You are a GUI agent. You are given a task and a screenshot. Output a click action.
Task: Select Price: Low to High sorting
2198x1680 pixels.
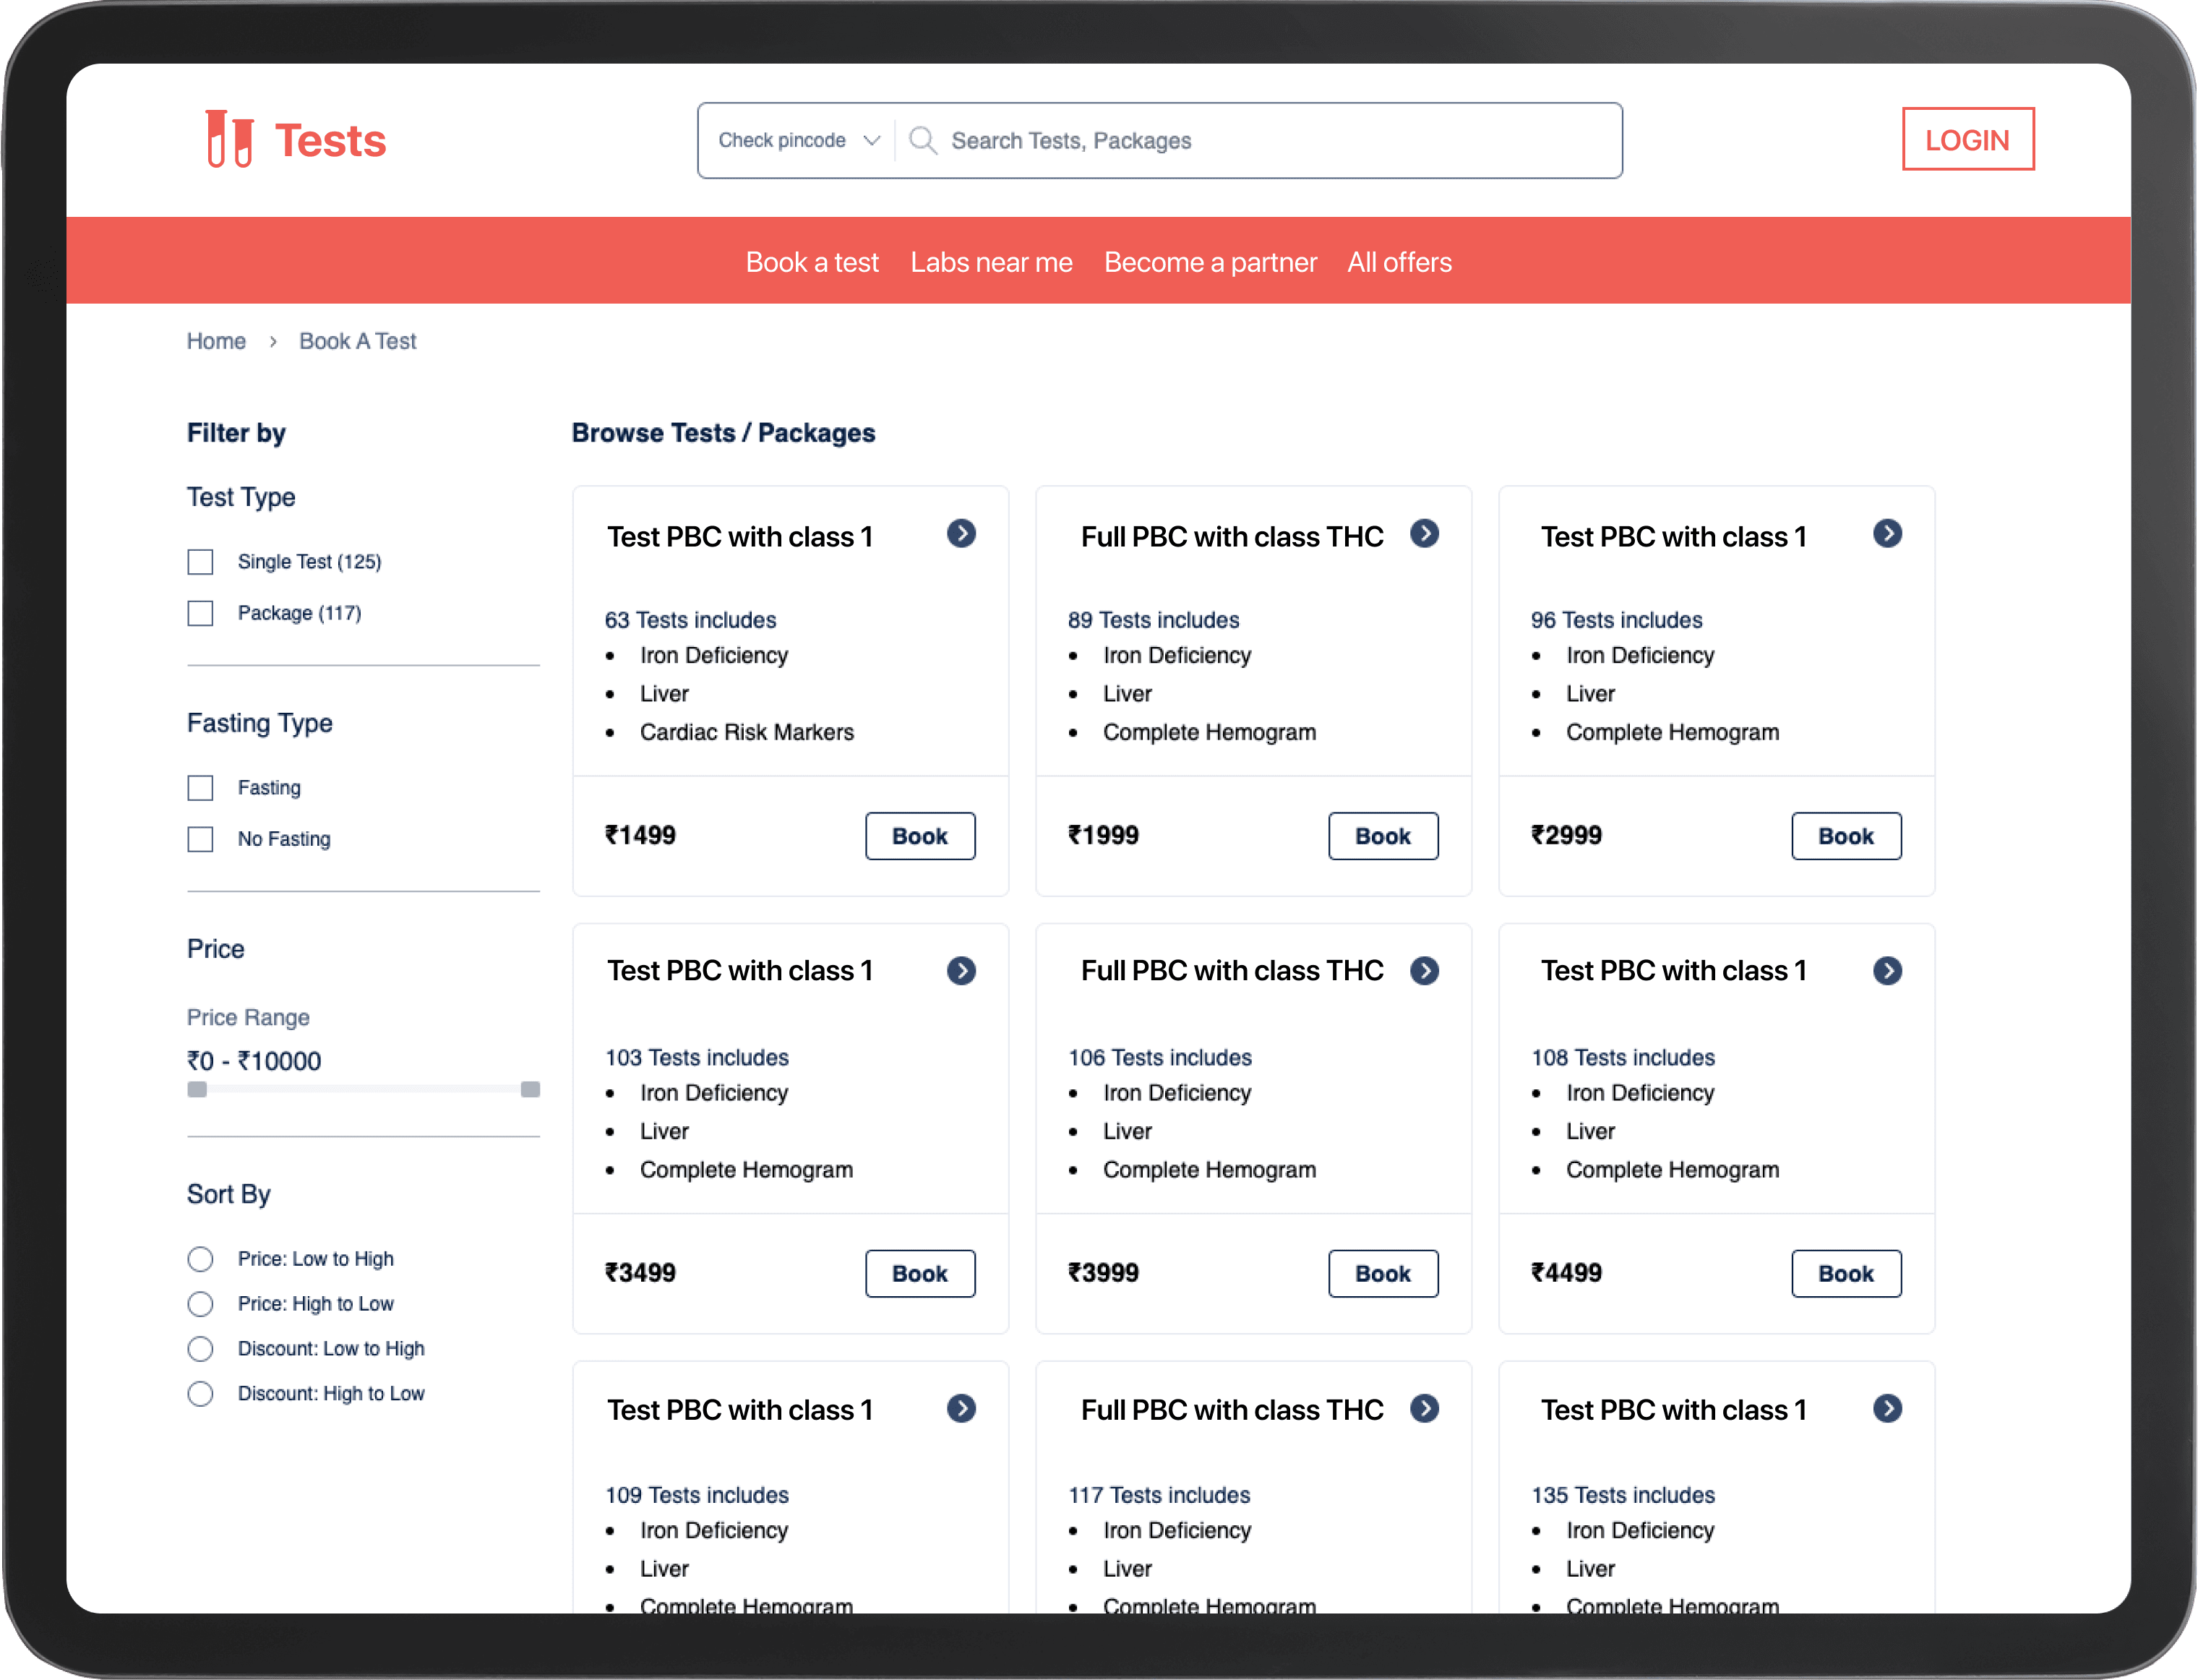pyautogui.click(x=200, y=1259)
